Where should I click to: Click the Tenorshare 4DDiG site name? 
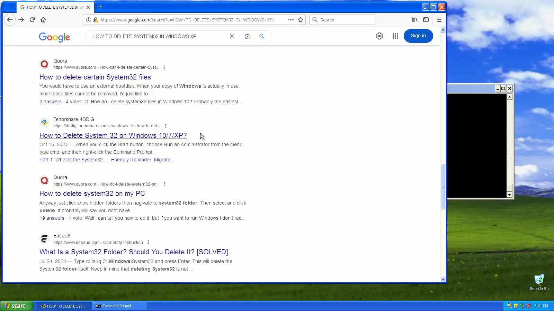coord(74,119)
